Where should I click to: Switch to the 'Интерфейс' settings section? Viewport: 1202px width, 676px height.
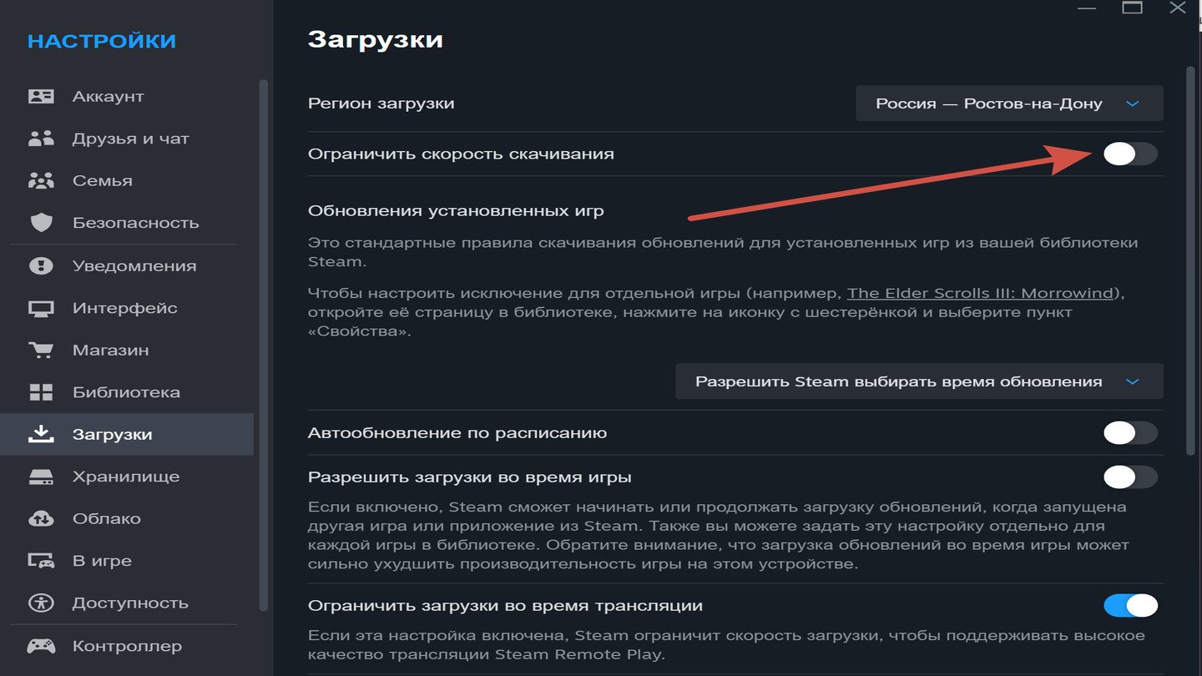(x=124, y=308)
